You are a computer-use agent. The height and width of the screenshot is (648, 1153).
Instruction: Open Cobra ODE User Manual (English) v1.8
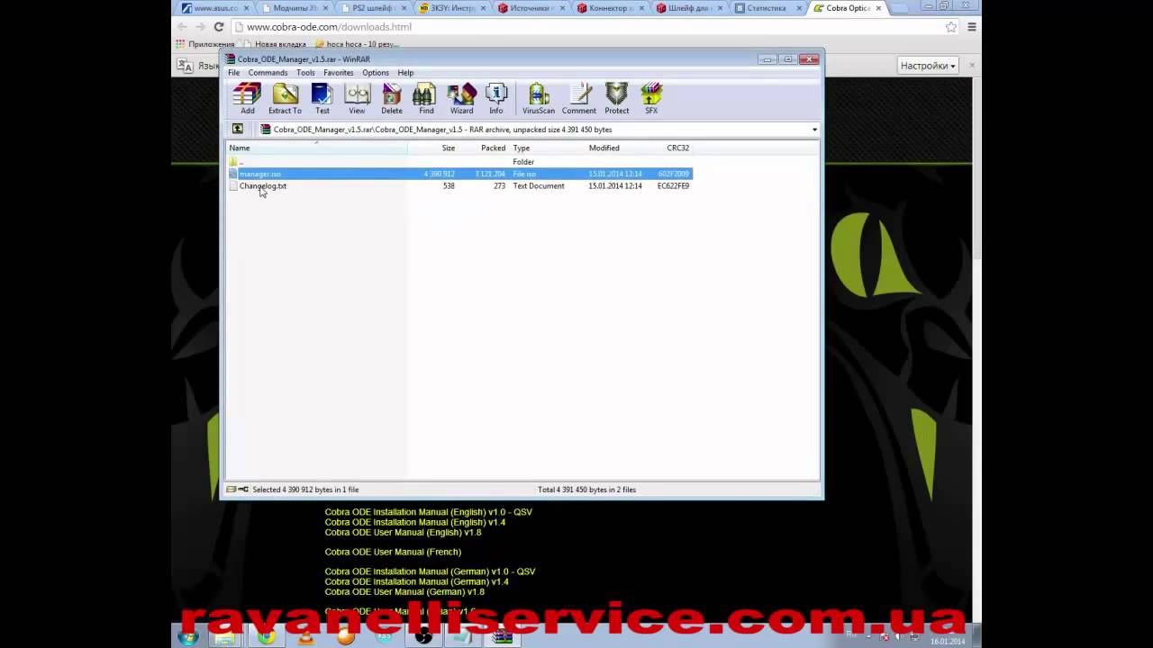point(403,532)
